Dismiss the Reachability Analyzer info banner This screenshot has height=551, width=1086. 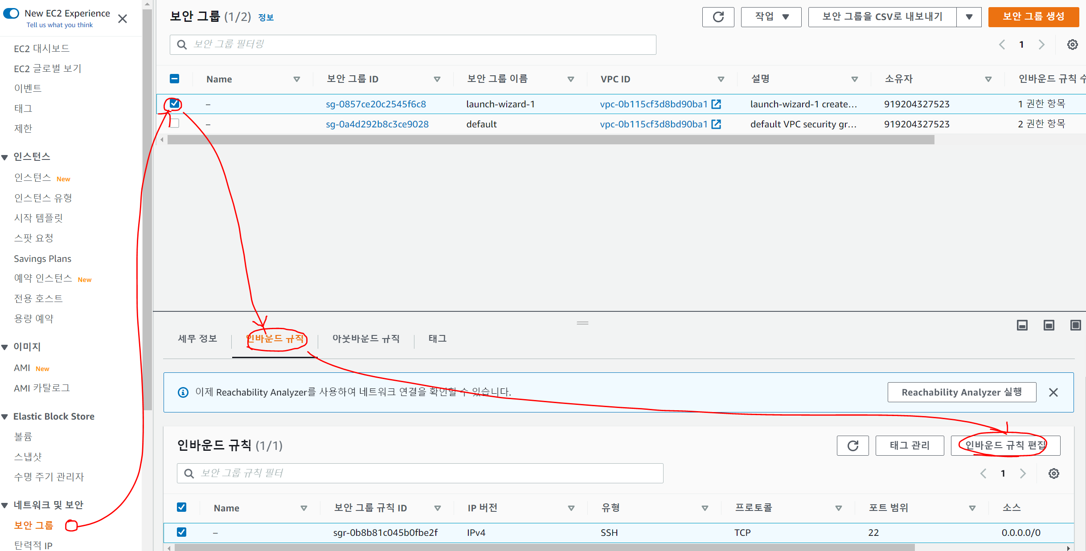pyautogui.click(x=1053, y=392)
